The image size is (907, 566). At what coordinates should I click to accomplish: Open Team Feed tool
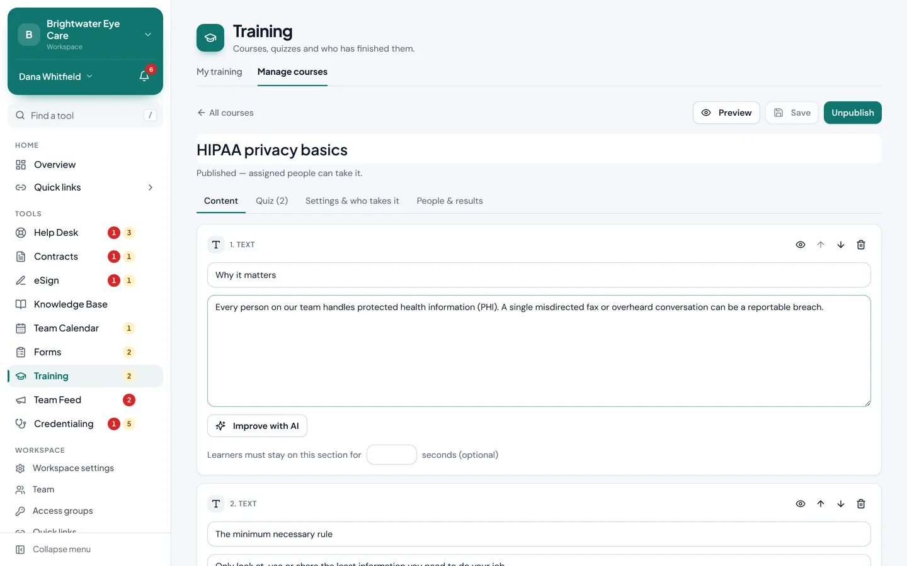pos(85,400)
